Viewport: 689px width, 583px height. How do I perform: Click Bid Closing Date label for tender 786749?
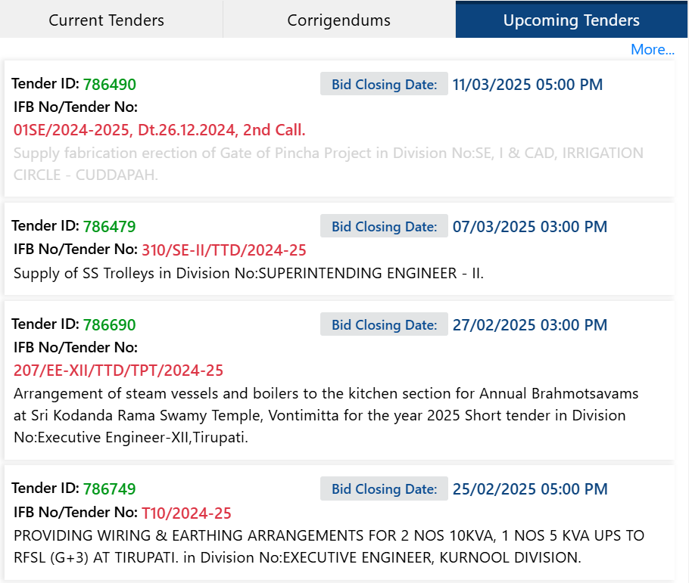[x=384, y=488]
